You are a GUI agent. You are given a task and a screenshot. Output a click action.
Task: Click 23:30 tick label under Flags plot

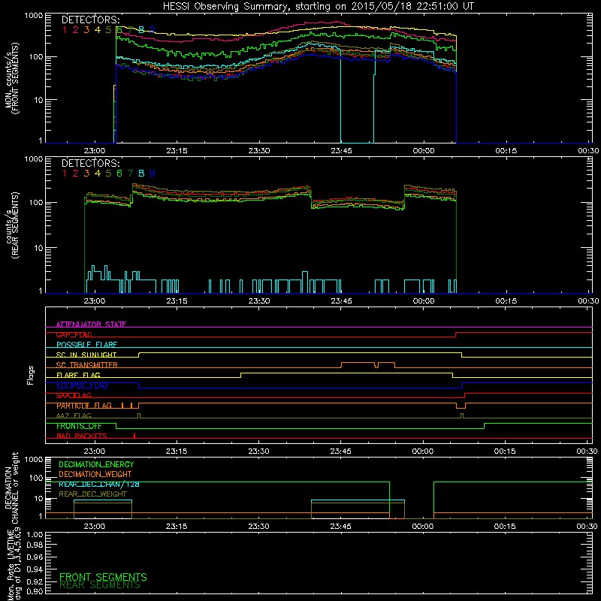click(258, 452)
